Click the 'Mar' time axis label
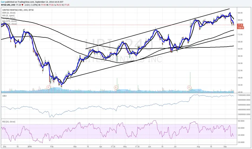This screenshot has width=252, height=149. (x=75, y=147)
